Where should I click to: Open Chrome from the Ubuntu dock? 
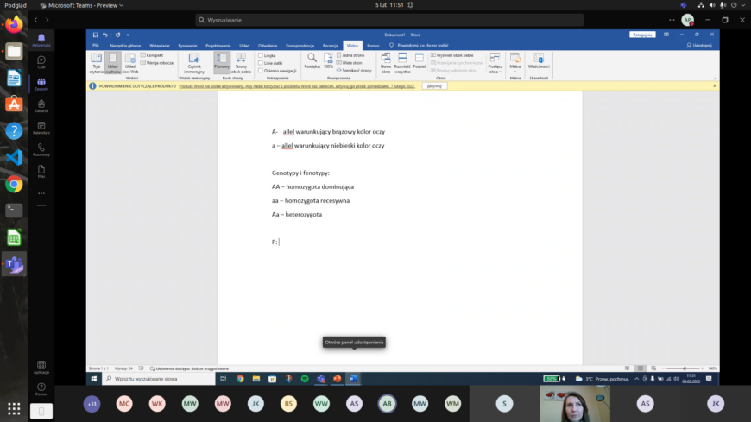[14, 184]
